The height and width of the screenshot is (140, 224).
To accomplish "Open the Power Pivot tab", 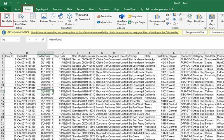I will (x=130, y=9).
